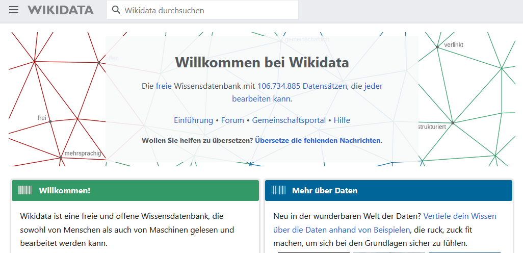Open the hamburger main menu
This screenshot has width=523, height=253.
pos(14,10)
